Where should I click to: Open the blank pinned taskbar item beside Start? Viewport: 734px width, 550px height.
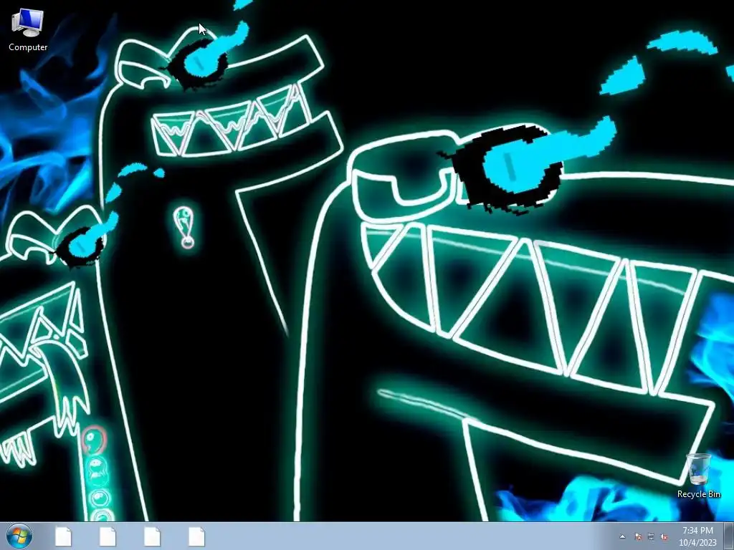[x=64, y=536]
